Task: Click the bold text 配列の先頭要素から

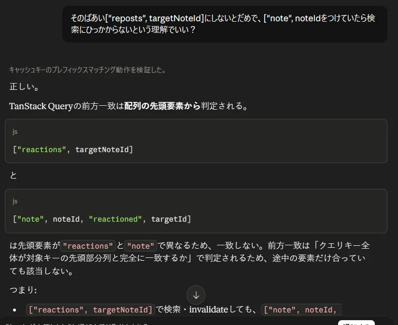Action: tap(162, 106)
